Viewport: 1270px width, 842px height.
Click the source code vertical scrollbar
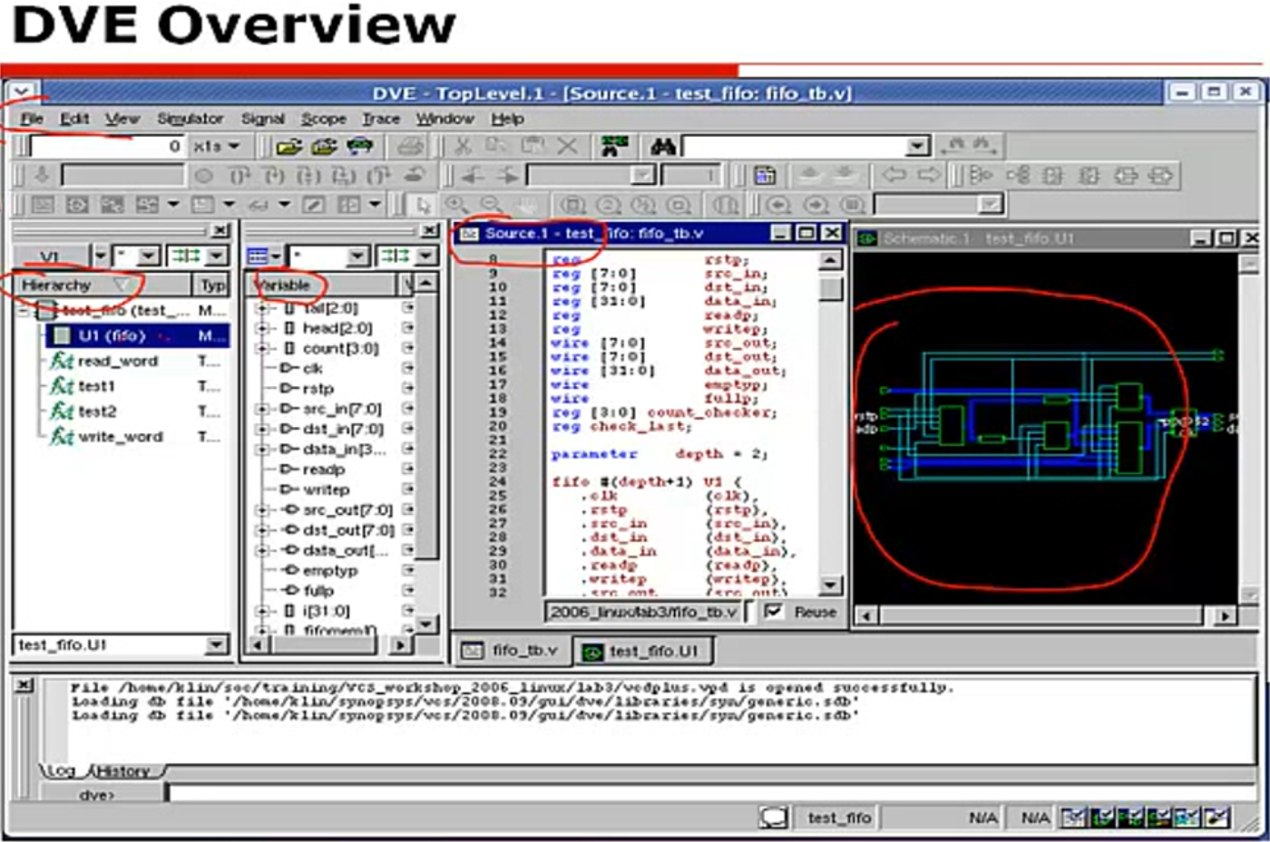[829, 423]
